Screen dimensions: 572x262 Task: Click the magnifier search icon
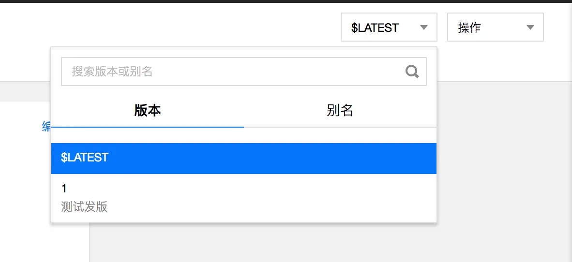click(412, 72)
